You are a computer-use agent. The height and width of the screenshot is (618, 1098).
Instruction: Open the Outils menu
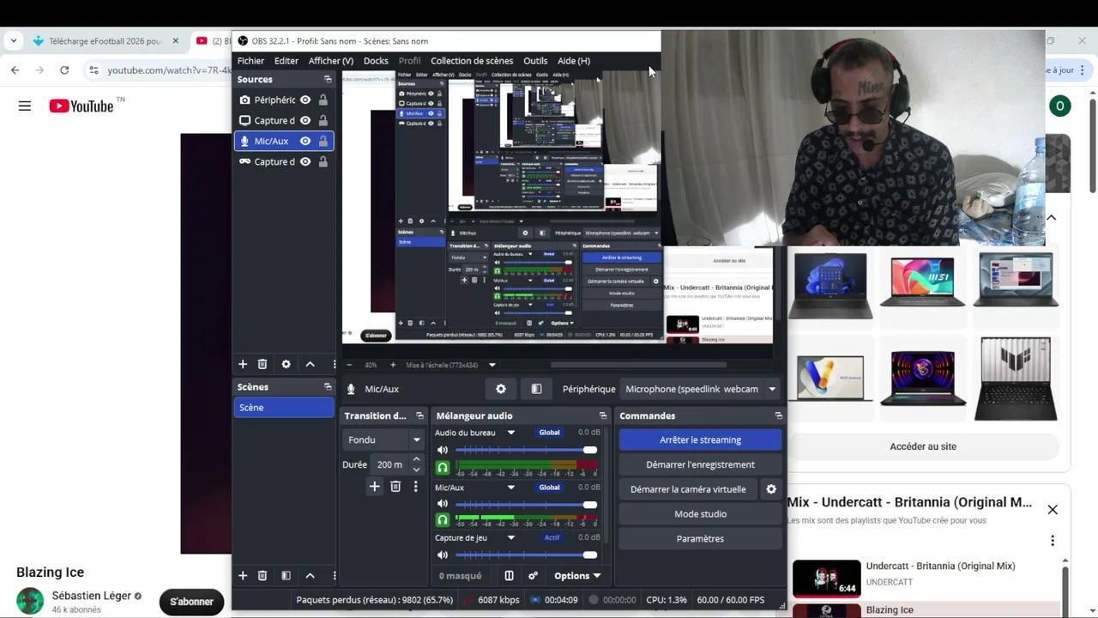[x=535, y=61]
